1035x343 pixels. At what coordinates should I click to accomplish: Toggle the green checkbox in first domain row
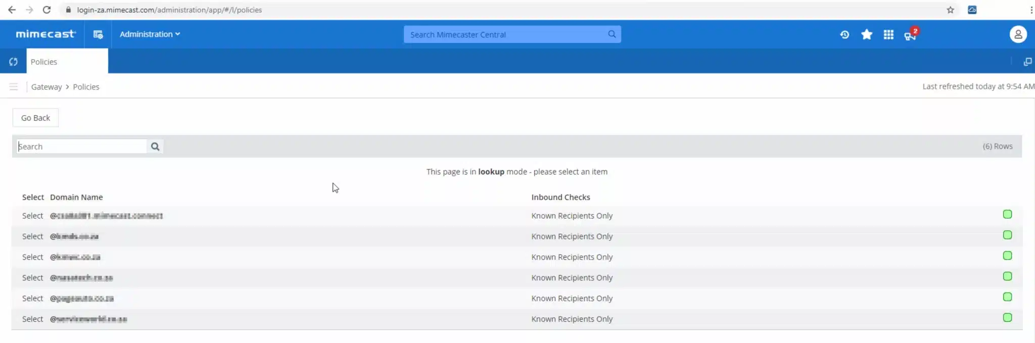click(1007, 214)
